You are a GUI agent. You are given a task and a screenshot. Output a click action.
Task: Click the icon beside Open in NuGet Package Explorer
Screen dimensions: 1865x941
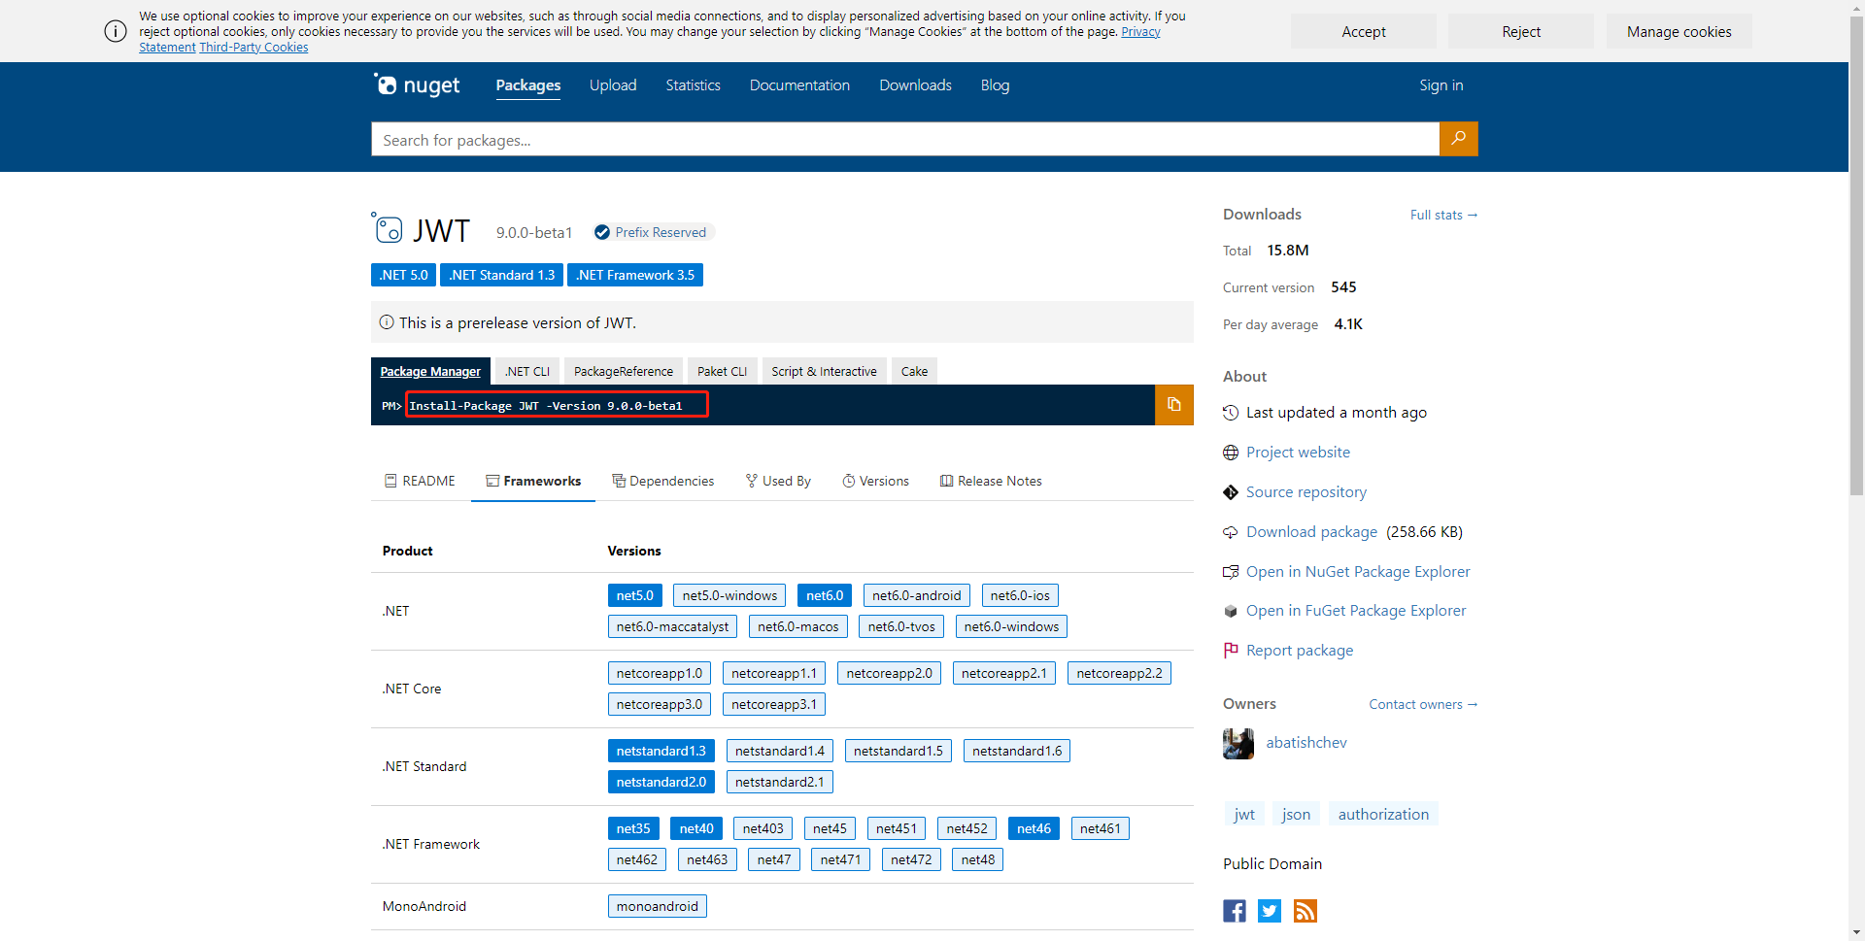pyautogui.click(x=1231, y=572)
